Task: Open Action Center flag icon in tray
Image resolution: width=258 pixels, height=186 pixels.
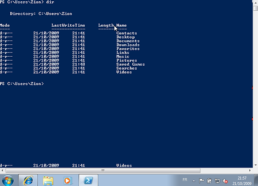Action: [x=202, y=181]
